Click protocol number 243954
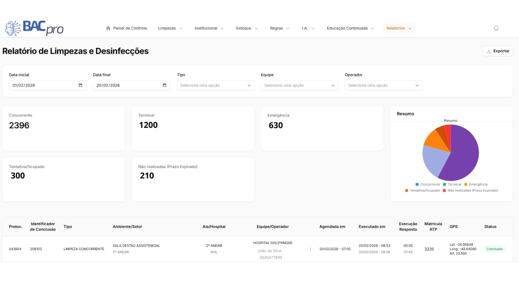The height and width of the screenshot is (292, 519). (15, 249)
